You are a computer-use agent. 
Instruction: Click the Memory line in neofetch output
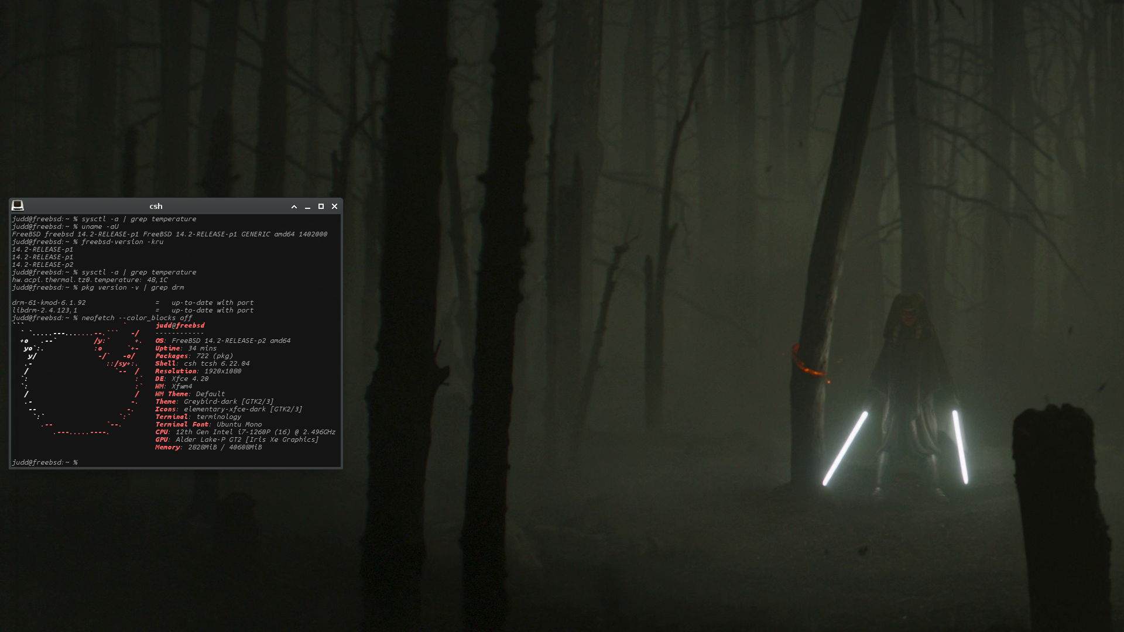click(208, 447)
